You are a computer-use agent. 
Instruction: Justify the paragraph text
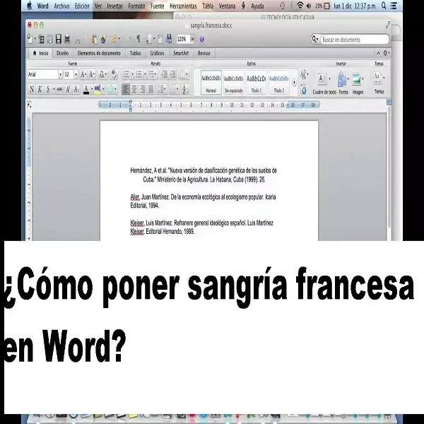[151, 89]
